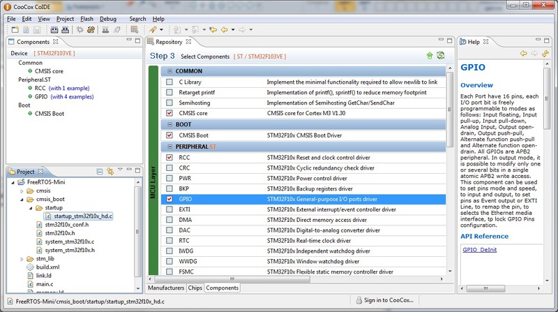This screenshot has width=558, height=312.
Task: Click the yellow Back arrow in toolbar
Action: click(x=224, y=29)
